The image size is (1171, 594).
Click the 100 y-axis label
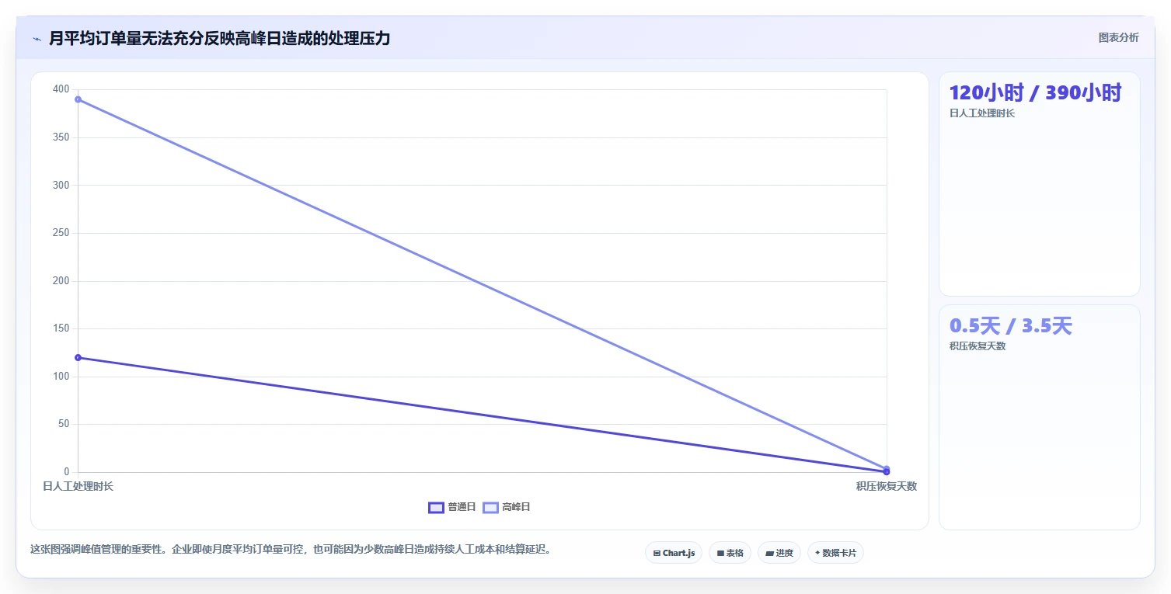[61, 377]
